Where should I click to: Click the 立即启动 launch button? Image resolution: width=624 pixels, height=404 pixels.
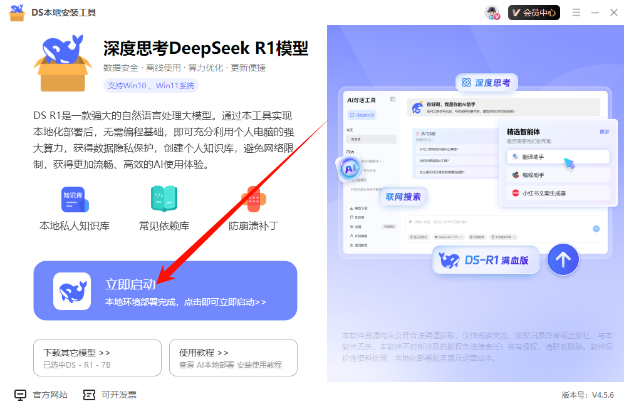pyautogui.click(x=165, y=291)
